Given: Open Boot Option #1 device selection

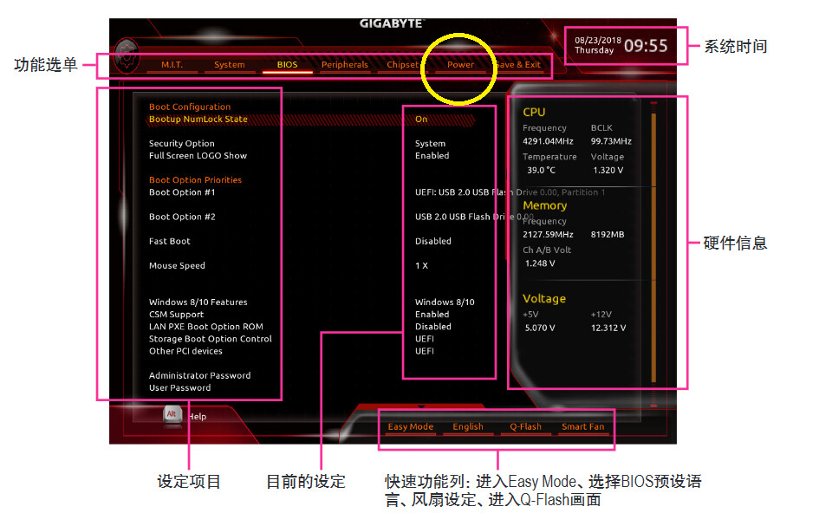Looking at the screenshot, I should click(510, 192).
